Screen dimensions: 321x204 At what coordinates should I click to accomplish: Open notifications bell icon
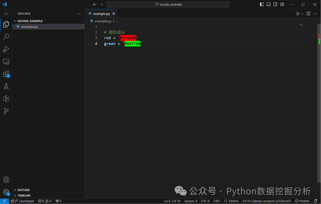[x=315, y=201]
